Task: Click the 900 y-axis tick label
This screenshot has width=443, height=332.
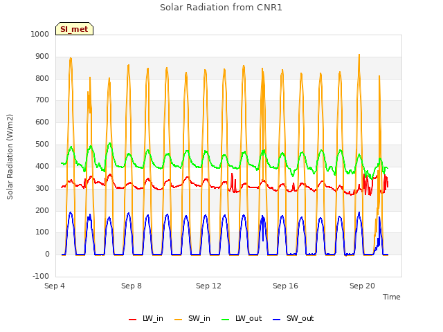Action: click(42, 57)
